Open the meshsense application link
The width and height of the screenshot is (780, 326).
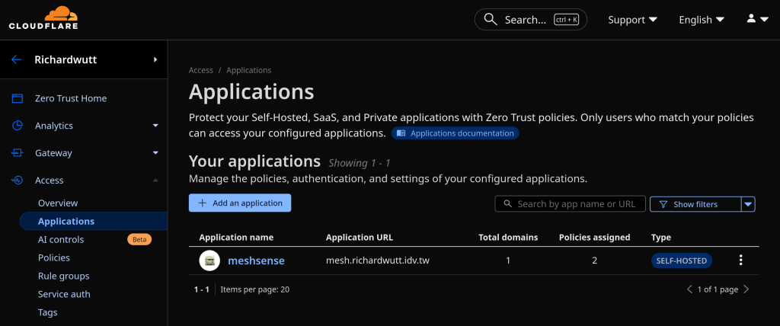tap(256, 260)
